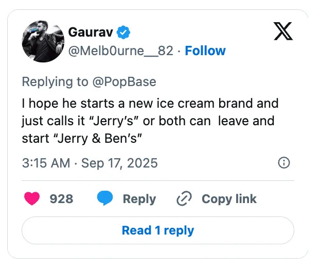
Task: Select the Copy link text
Action: point(229,199)
